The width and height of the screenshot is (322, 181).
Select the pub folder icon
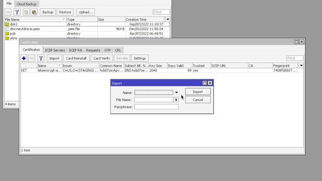(x=7, y=34)
